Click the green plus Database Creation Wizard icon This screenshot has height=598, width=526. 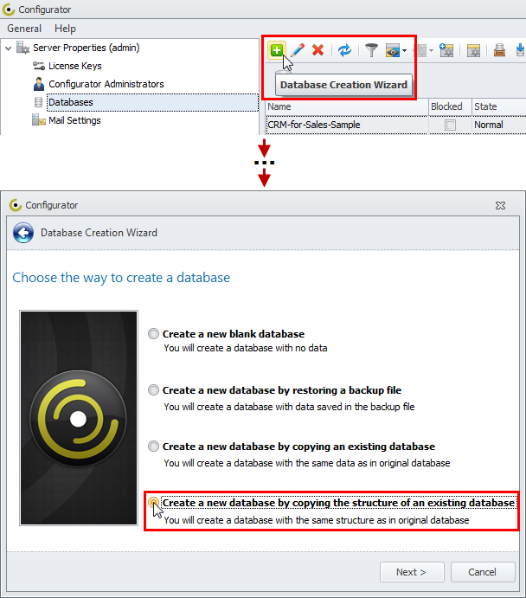(x=276, y=50)
